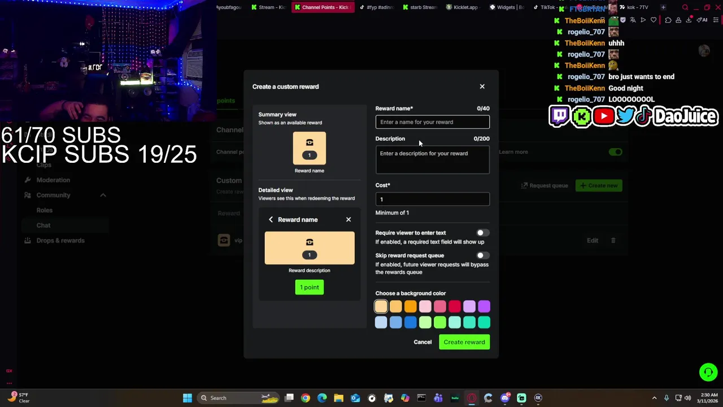
Task: Open Chrome from the taskbar
Action: click(x=306, y=398)
